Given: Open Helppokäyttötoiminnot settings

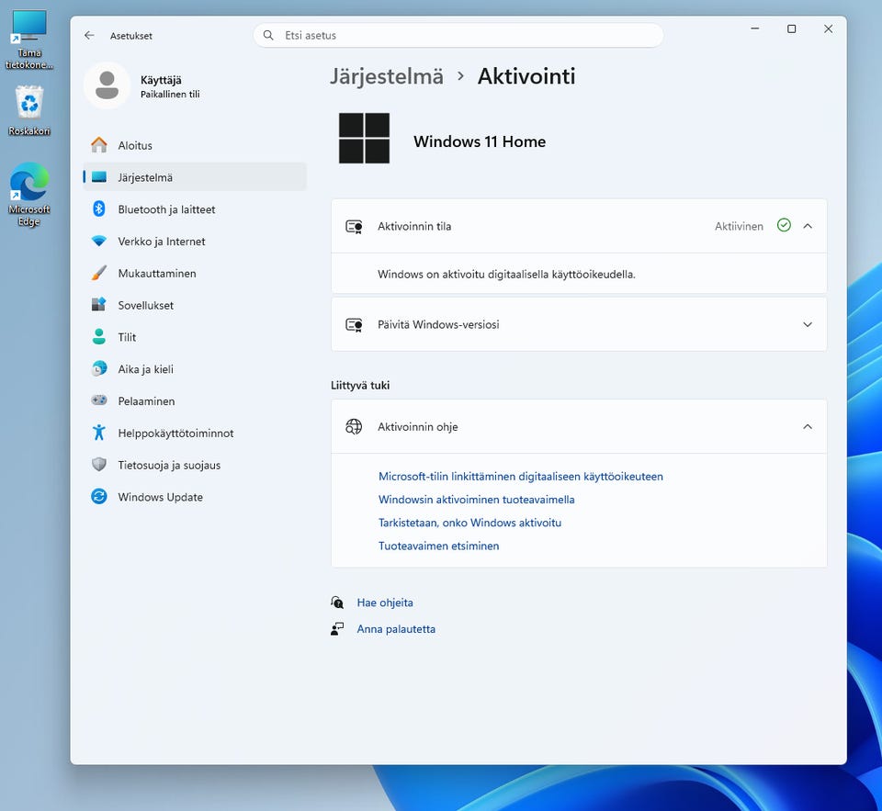Looking at the screenshot, I should click(195, 434).
